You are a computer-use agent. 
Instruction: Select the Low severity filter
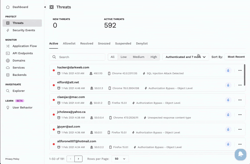coord(123,57)
